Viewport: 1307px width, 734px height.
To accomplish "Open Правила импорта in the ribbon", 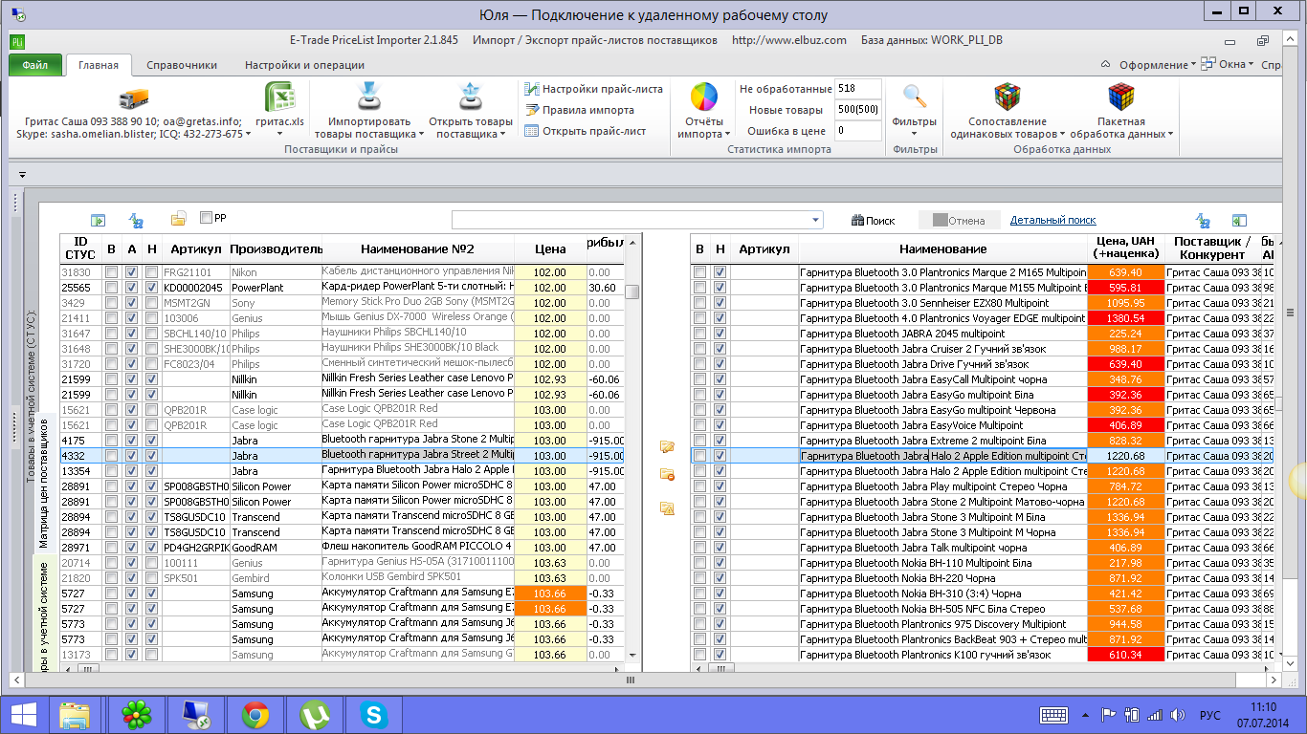I will click(579, 110).
